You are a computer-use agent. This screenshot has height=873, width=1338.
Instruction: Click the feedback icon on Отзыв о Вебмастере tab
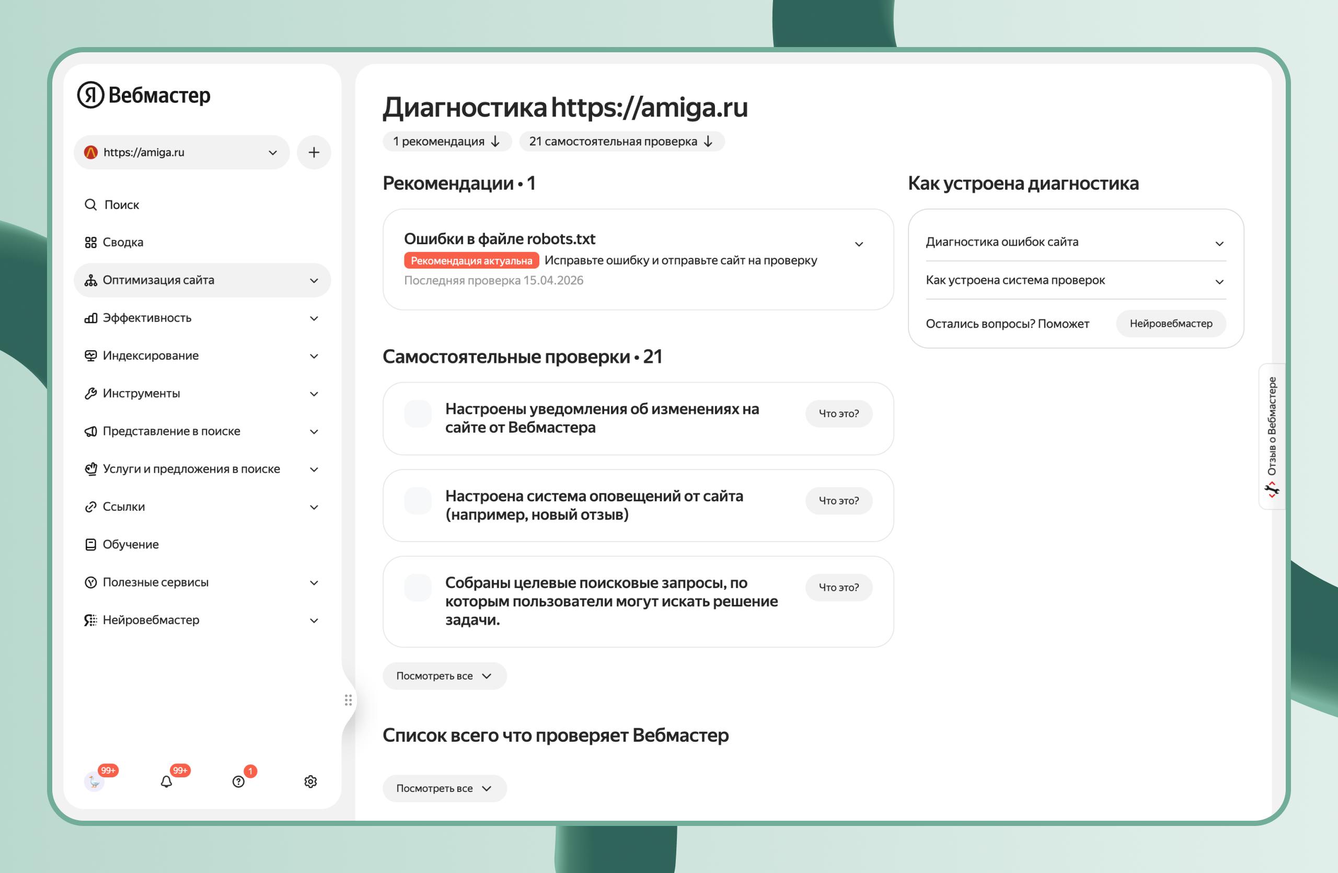(x=1272, y=489)
